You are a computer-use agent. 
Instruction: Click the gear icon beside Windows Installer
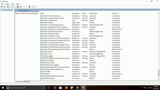click(41, 22)
